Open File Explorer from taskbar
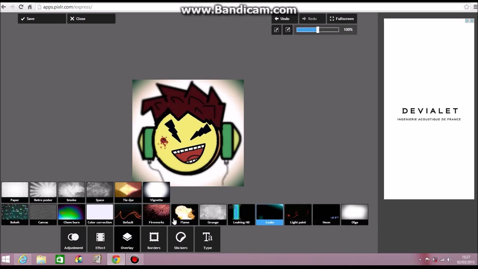 (x=41, y=259)
